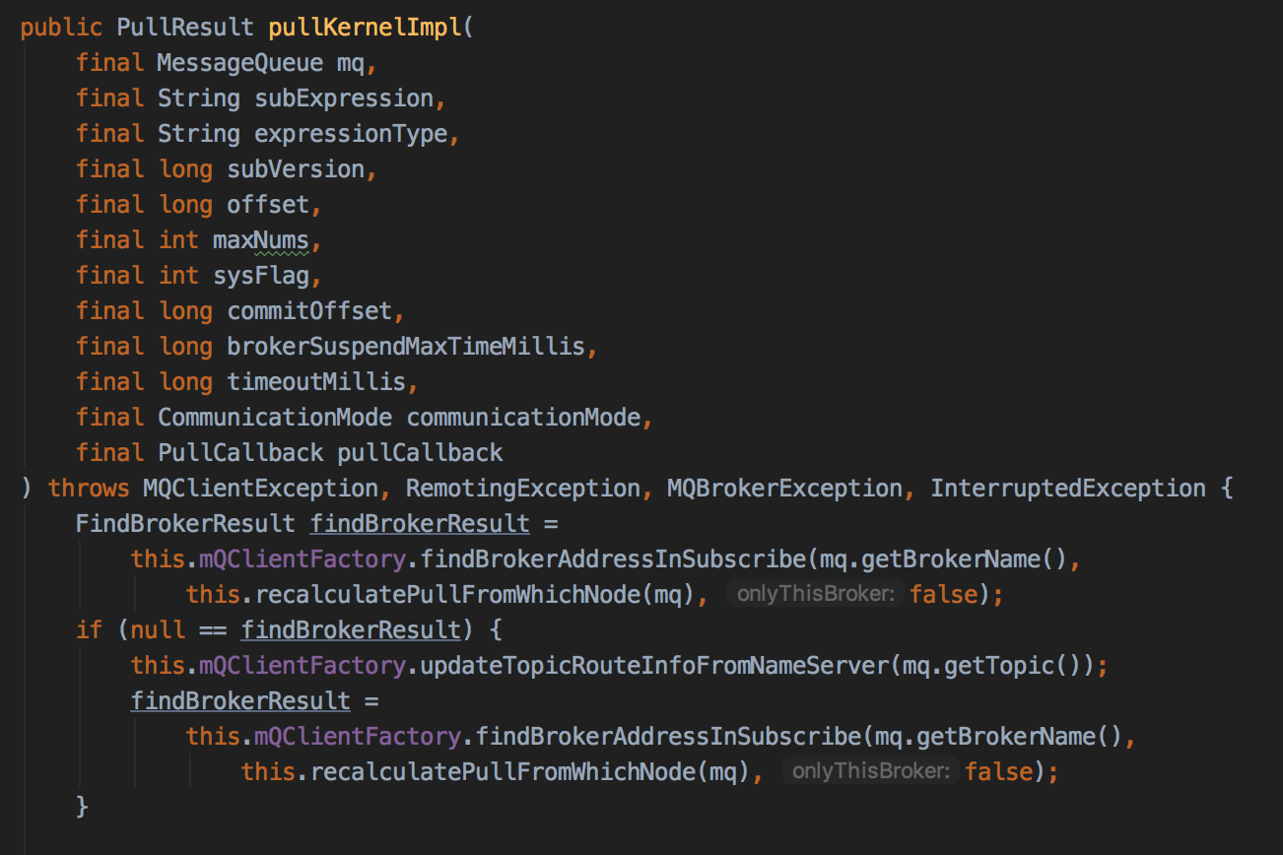Click the sysFlag parameter
1283x855 pixels.
pos(261,276)
